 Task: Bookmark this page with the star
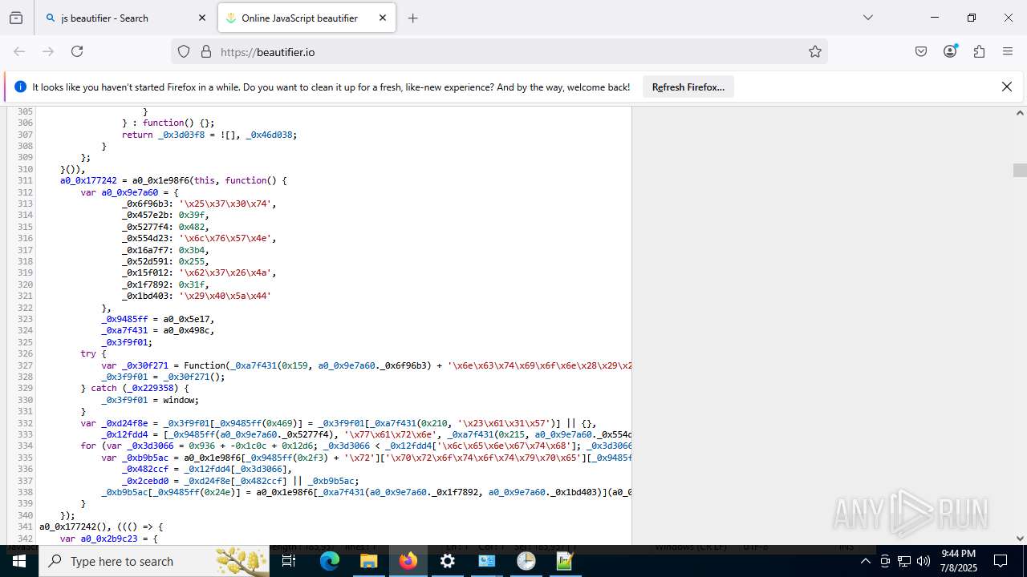pos(815,51)
